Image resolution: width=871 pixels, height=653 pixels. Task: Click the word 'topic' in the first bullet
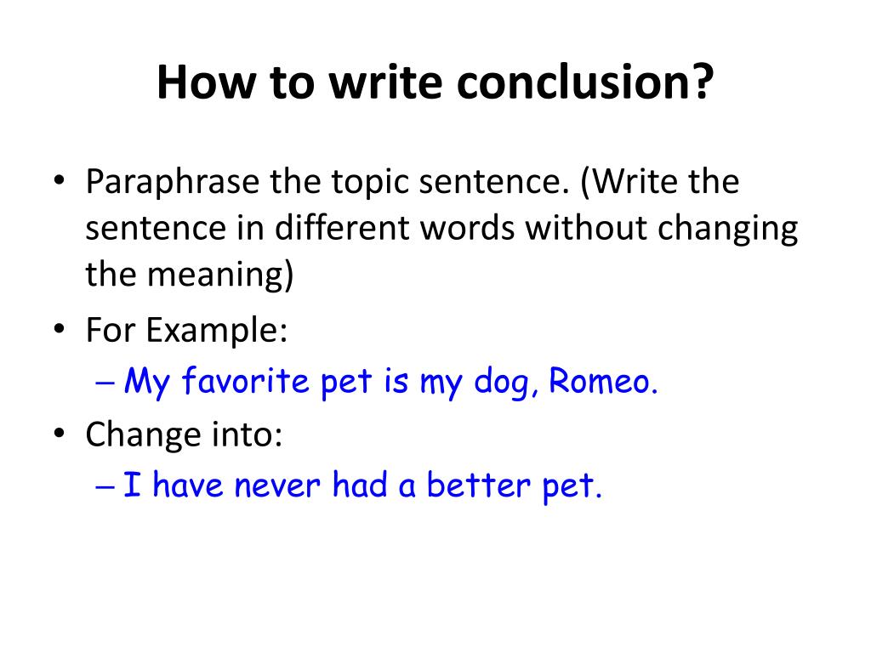point(371,184)
